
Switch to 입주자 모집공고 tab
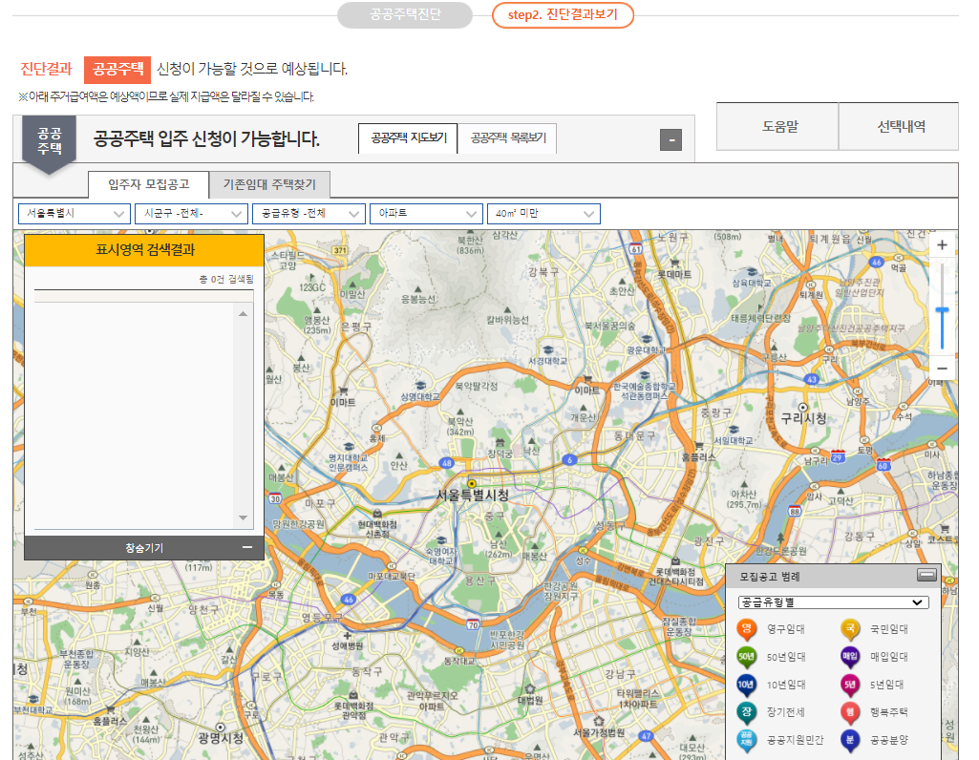(x=149, y=184)
